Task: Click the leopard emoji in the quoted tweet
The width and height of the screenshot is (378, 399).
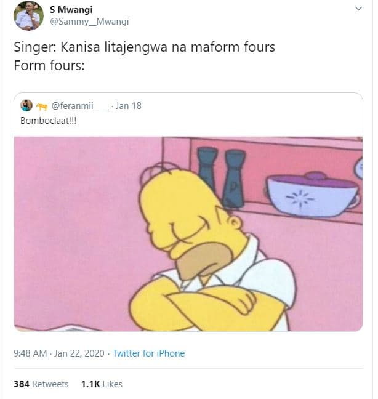Action: (x=42, y=106)
